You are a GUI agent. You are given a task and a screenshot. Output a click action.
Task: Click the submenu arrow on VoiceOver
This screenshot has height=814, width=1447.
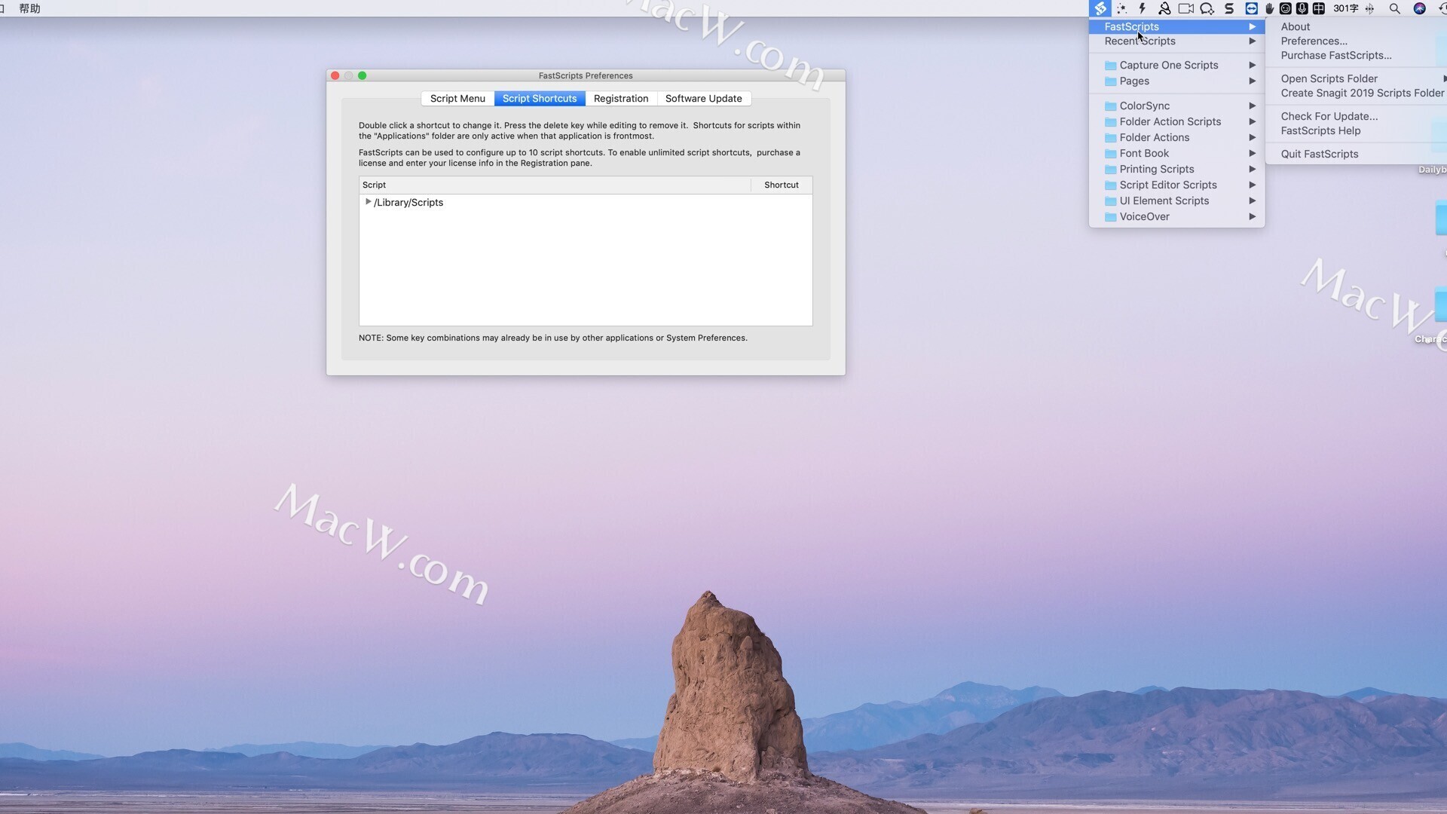1252,216
